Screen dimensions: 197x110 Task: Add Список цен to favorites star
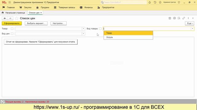click(x=16, y=18)
